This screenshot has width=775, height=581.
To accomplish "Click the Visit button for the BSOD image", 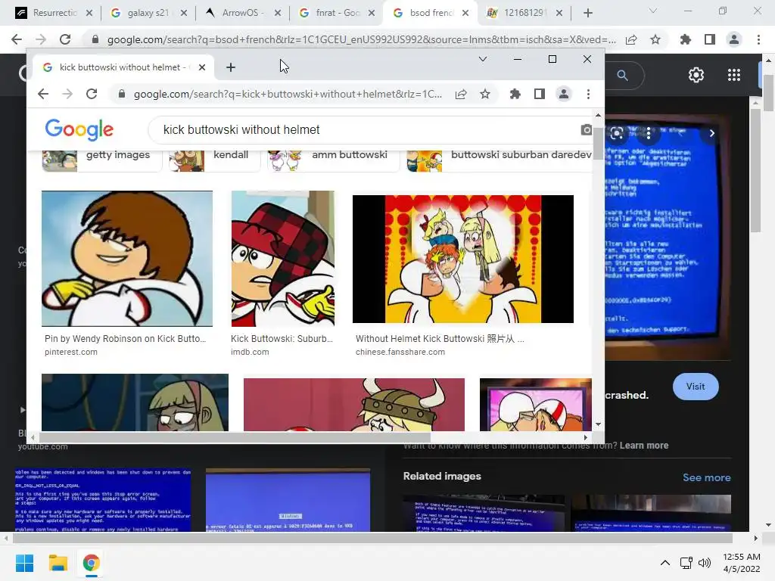I will pyautogui.click(x=696, y=387).
